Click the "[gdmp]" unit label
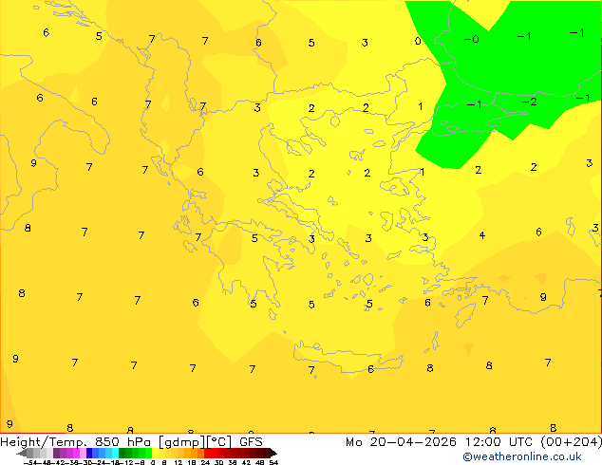 pyautogui.click(x=181, y=442)
